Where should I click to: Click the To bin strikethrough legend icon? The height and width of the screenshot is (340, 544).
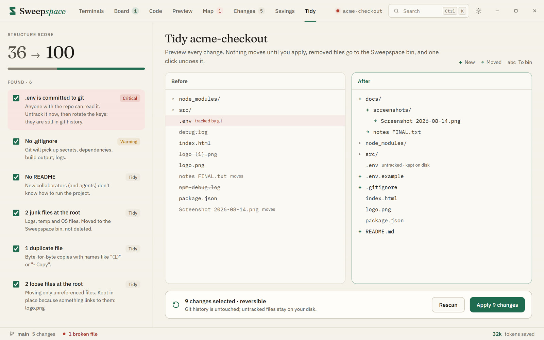[x=511, y=62]
